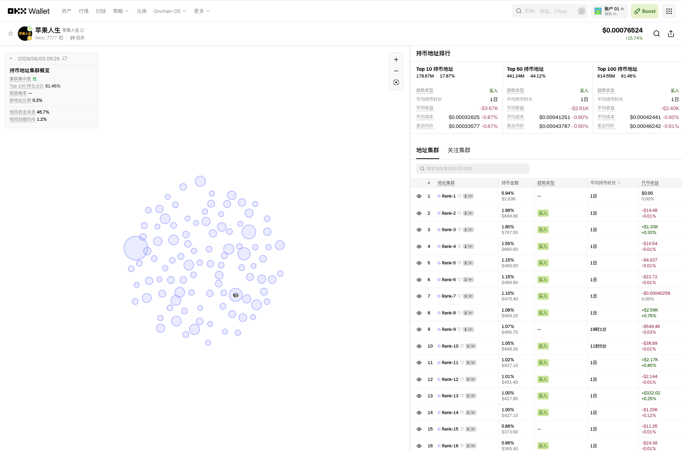
Task: Zoom out the bubble map
Action: tap(396, 71)
